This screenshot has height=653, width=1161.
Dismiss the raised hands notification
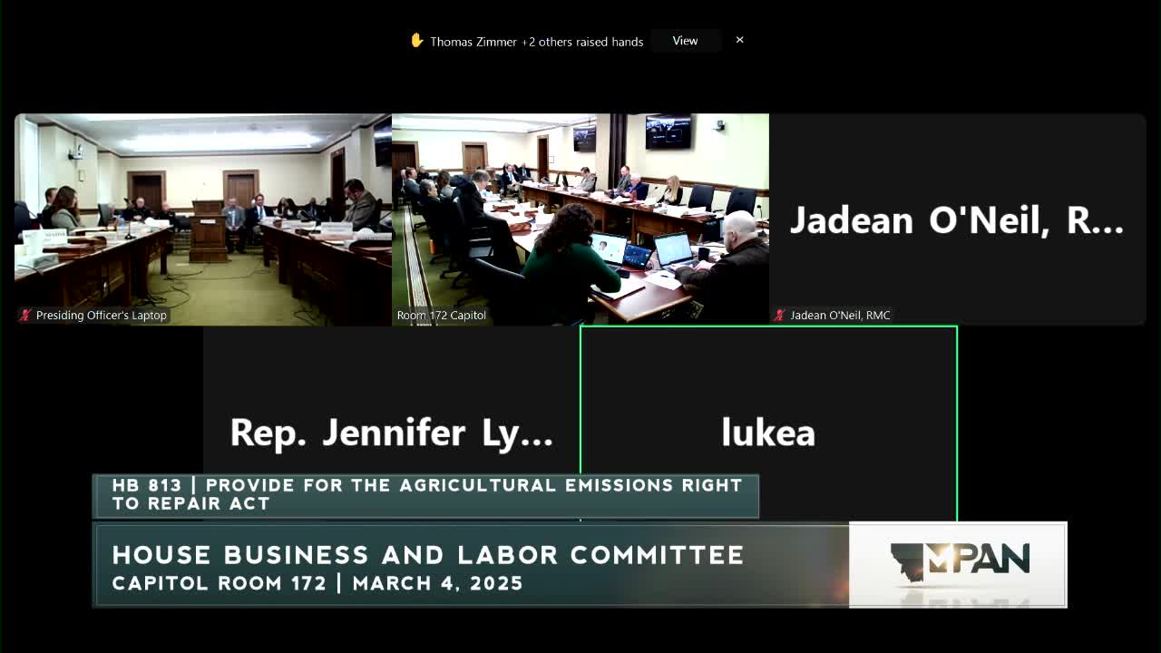coord(739,40)
